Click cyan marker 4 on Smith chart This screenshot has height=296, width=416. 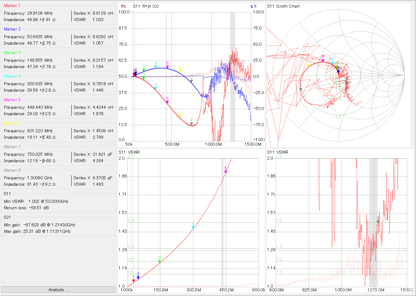[x=332, y=63]
